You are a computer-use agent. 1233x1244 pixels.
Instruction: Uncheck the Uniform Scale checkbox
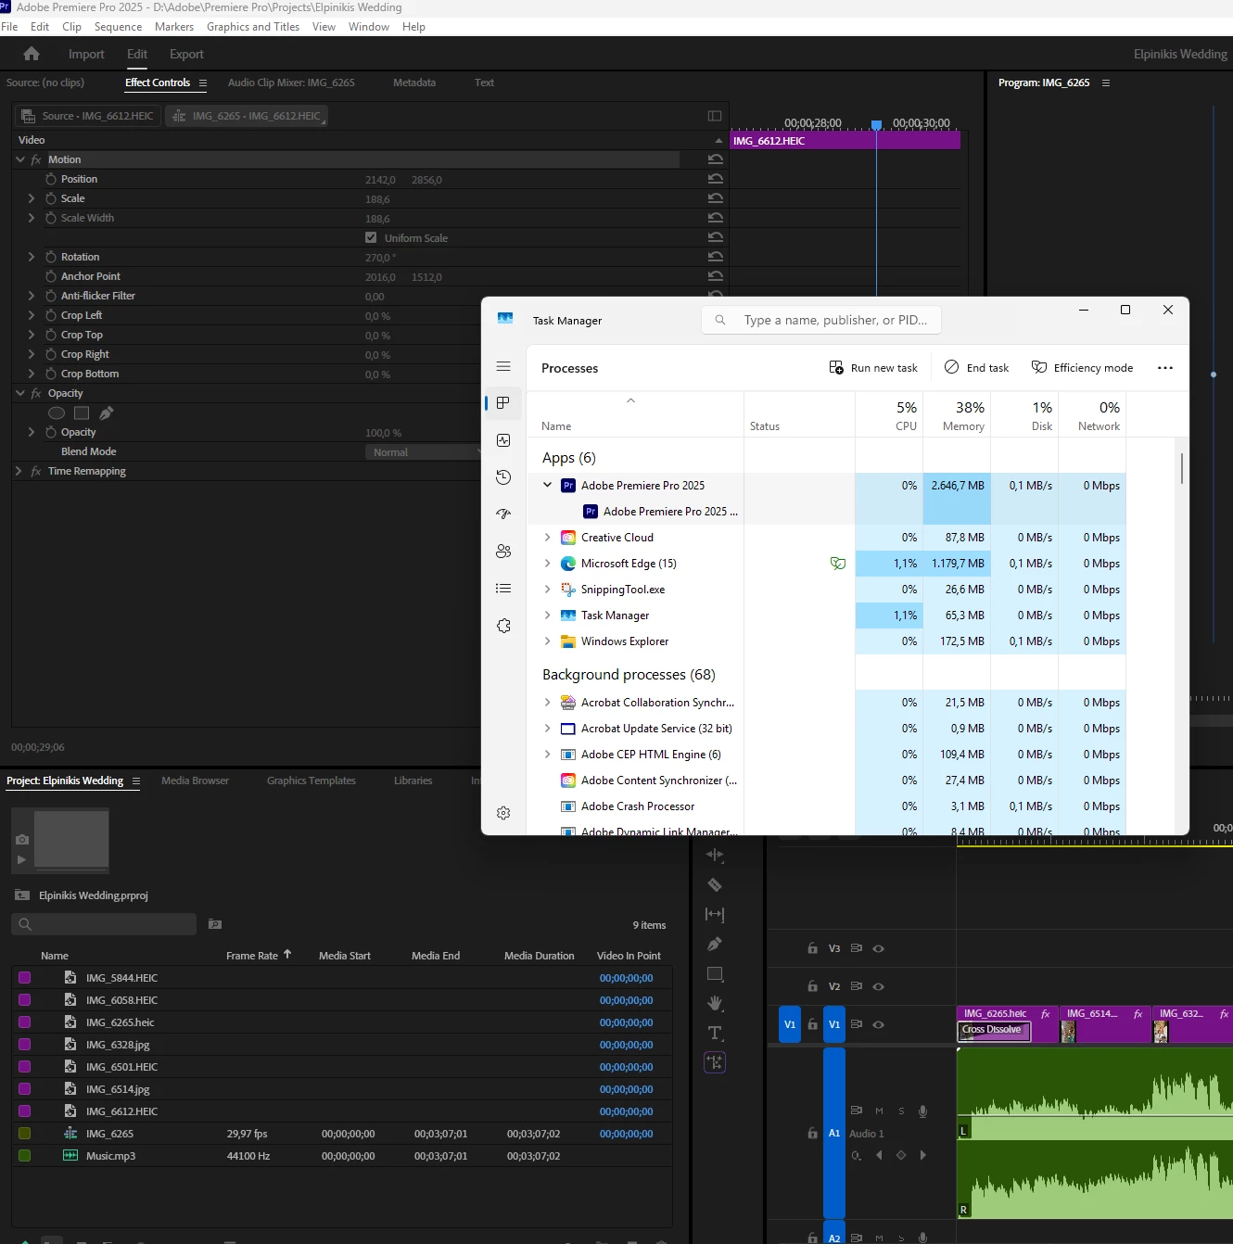click(x=371, y=237)
